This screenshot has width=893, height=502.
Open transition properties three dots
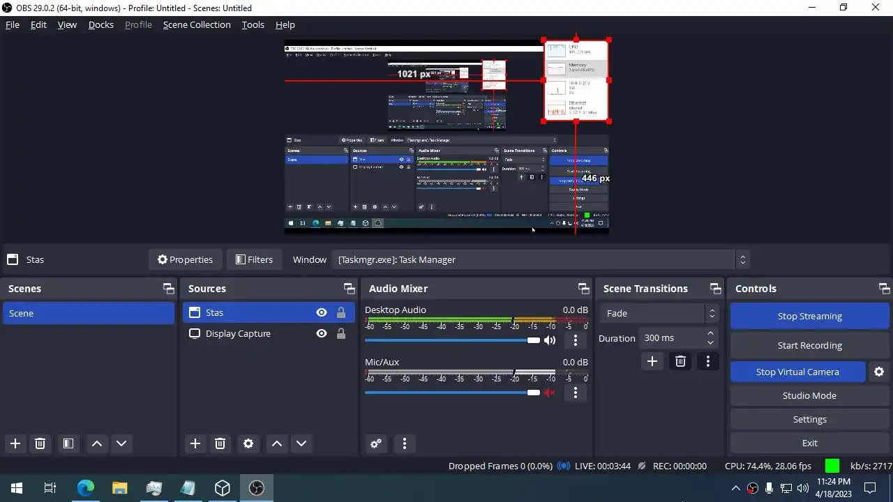tap(708, 361)
